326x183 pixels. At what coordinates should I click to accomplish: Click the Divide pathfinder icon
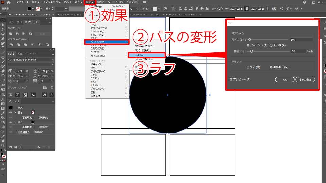(11, 45)
